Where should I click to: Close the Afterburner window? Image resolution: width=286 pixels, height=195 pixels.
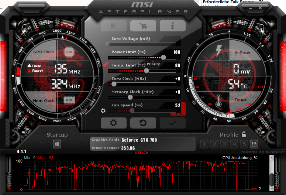pyautogui.click(x=260, y=8)
